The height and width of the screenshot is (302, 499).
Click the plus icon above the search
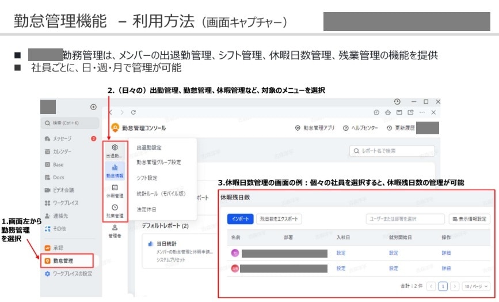point(93,107)
